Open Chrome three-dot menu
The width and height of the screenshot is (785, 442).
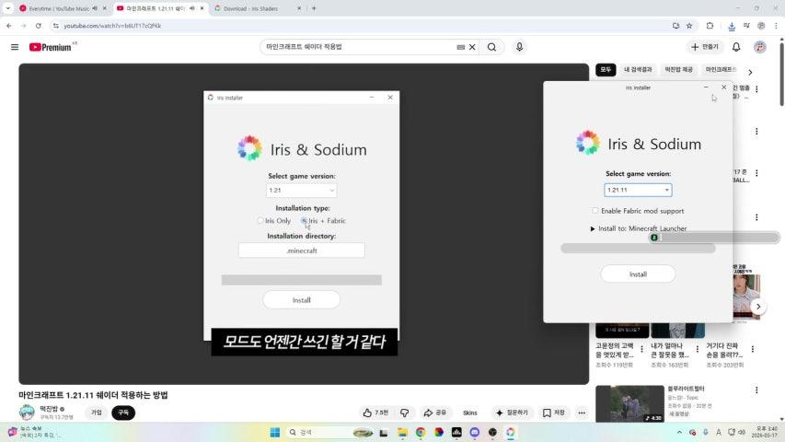[776, 26]
